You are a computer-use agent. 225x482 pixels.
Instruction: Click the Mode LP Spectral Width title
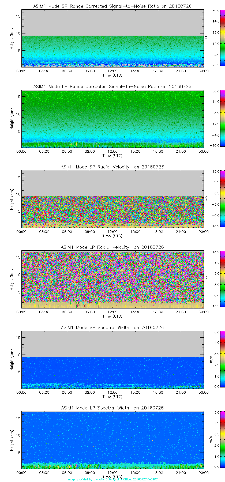click(112, 408)
